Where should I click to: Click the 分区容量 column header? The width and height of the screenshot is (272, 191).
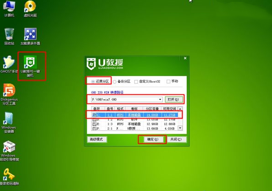tap(152, 109)
